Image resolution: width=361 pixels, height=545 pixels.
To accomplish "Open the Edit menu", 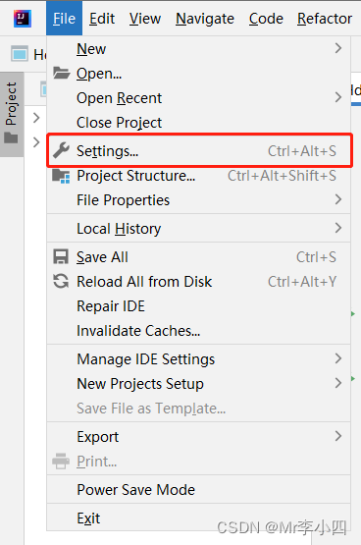I will (x=102, y=19).
